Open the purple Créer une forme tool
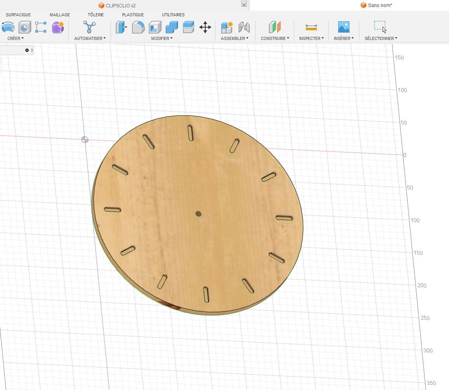The image size is (449, 390). click(x=58, y=27)
